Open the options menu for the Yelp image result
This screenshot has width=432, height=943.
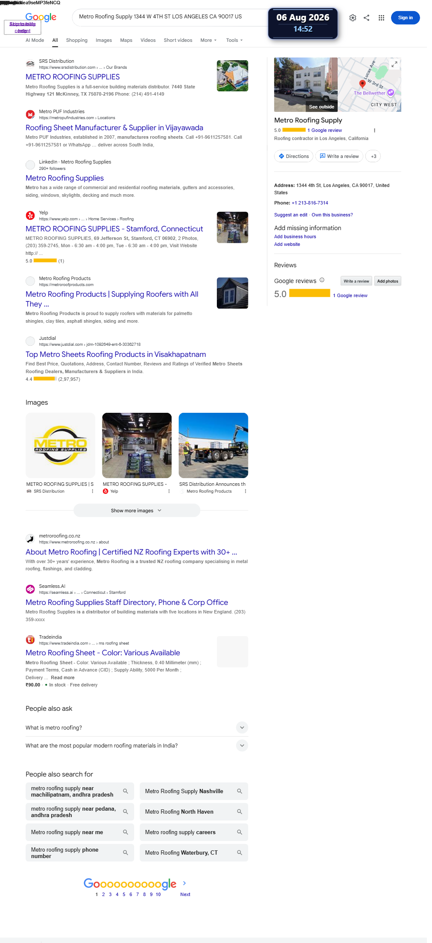pos(169,491)
